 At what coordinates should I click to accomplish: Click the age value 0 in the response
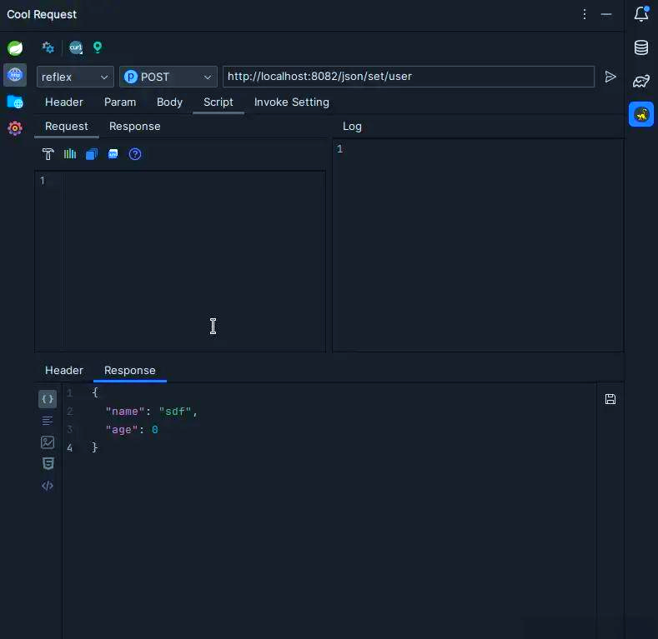click(x=155, y=430)
